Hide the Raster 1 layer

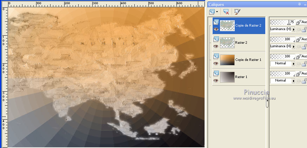pos(216,80)
